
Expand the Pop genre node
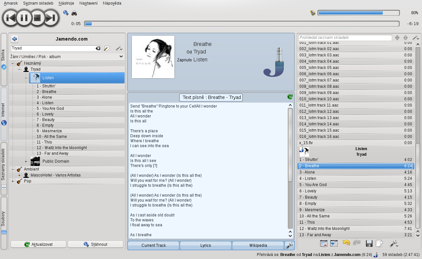(x=13, y=181)
